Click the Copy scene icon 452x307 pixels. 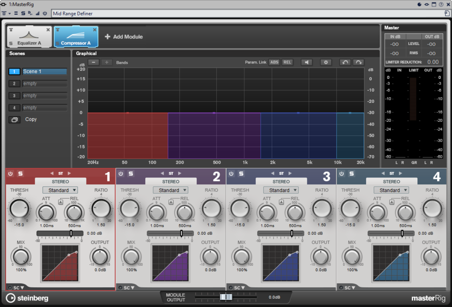pos(14,119)
